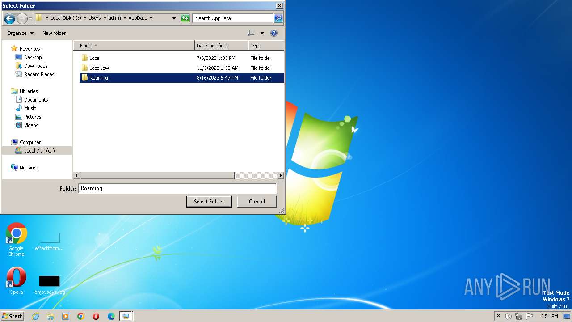Open volume control in system tray
The width and height of the screenshot is (572, 322).
508,316
